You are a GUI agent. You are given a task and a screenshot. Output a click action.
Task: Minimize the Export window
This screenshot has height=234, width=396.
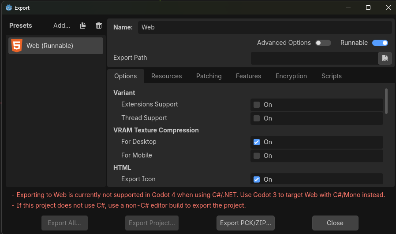click(x=348, y=7)
